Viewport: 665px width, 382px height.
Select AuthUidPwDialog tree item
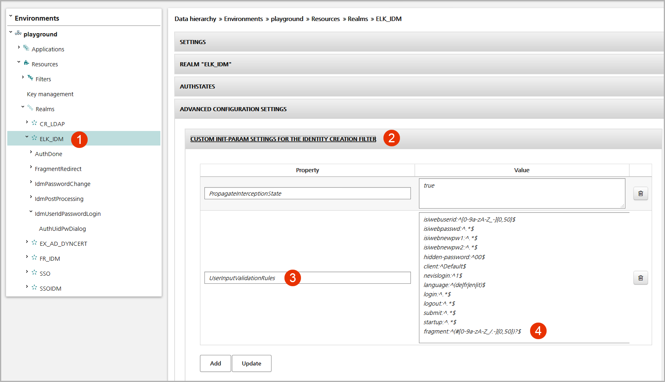[x=62, y=229]
